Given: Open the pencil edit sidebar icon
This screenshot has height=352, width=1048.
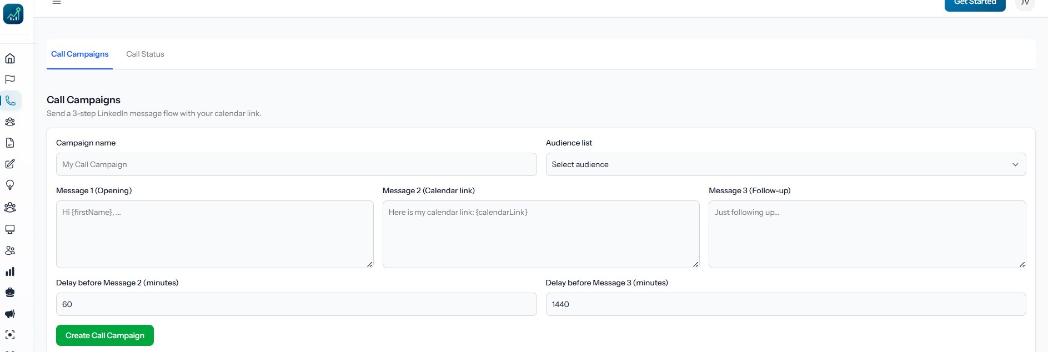Looking at the screenshot, I should point(10,164).
